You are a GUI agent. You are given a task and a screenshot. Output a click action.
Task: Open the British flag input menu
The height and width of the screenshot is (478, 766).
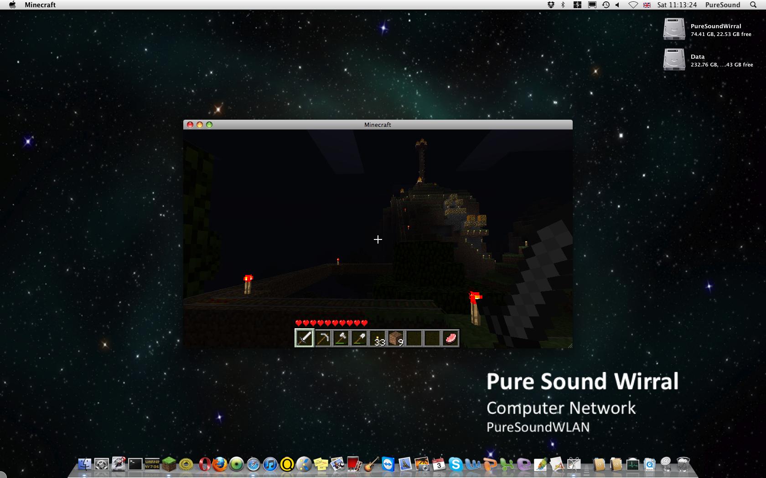point(647,5)
